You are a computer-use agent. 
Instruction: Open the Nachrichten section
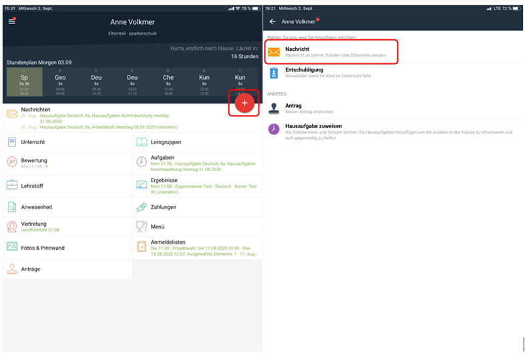tap(133, 118)
